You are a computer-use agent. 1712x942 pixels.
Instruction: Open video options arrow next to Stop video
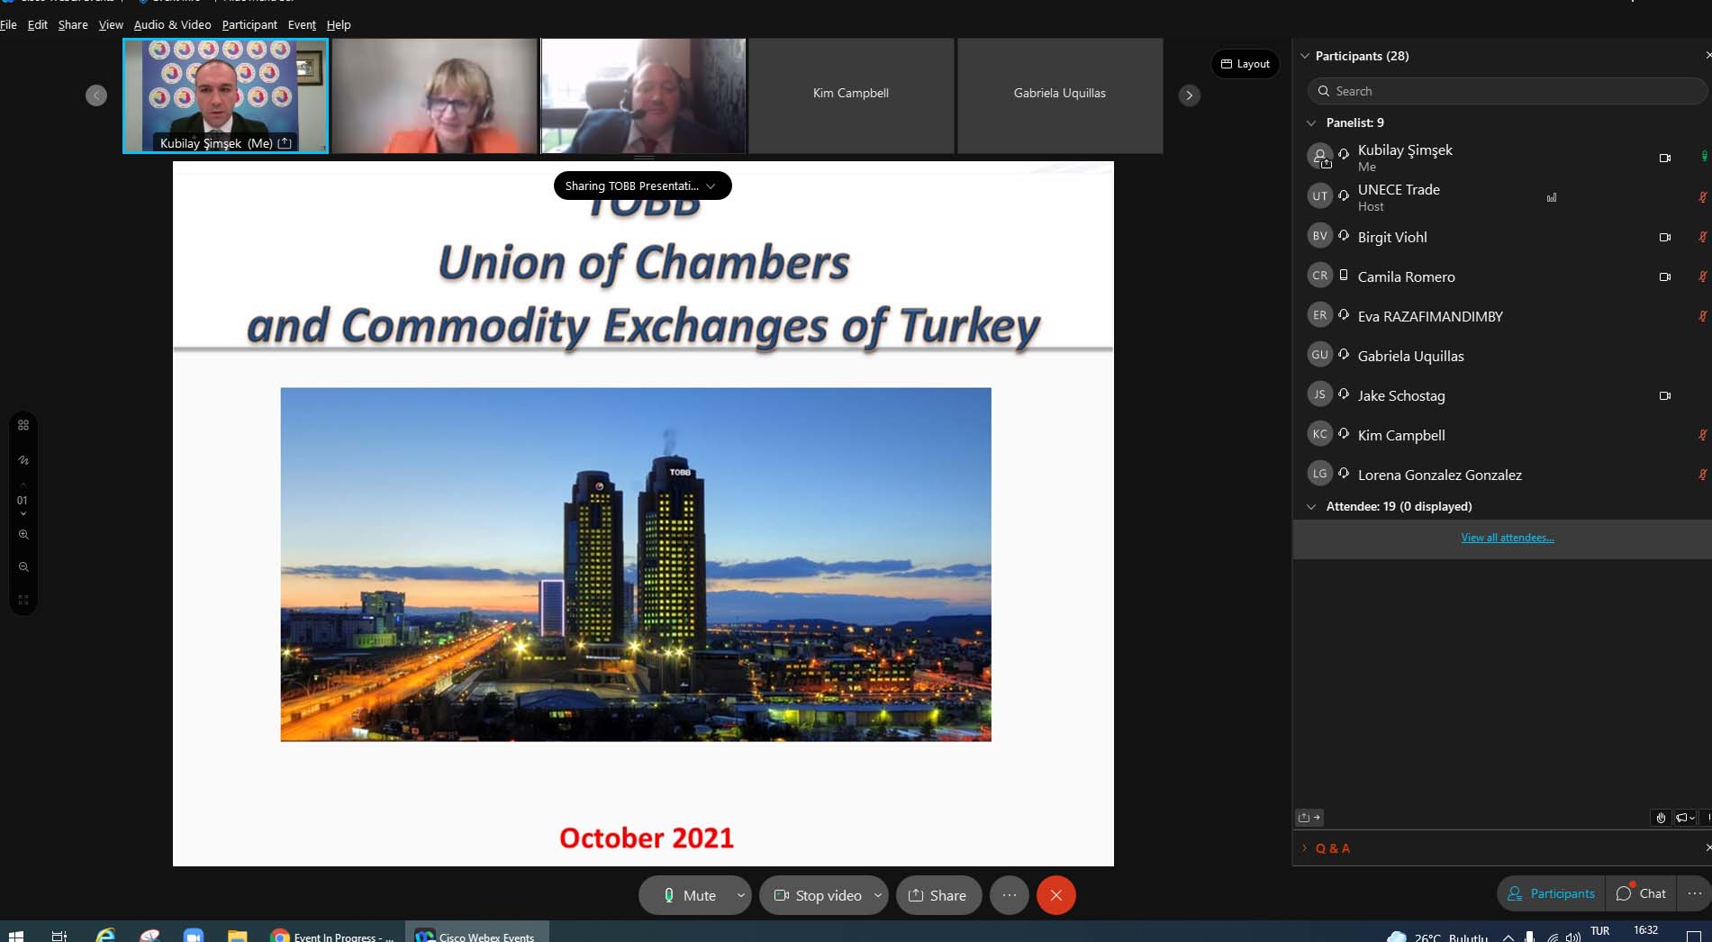878,895
